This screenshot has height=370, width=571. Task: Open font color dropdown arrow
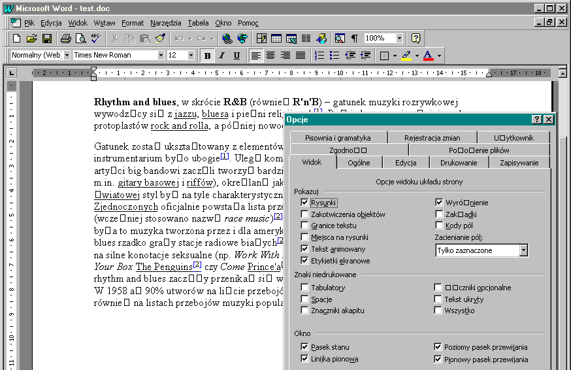(x=439, y=56)
